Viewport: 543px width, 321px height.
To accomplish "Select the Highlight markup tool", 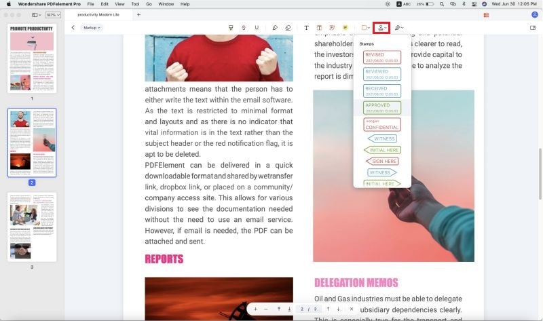I will point(231,28).
